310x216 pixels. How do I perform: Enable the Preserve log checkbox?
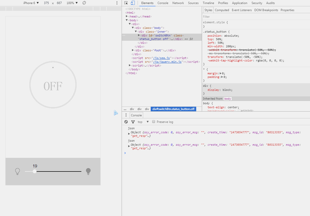153,122
